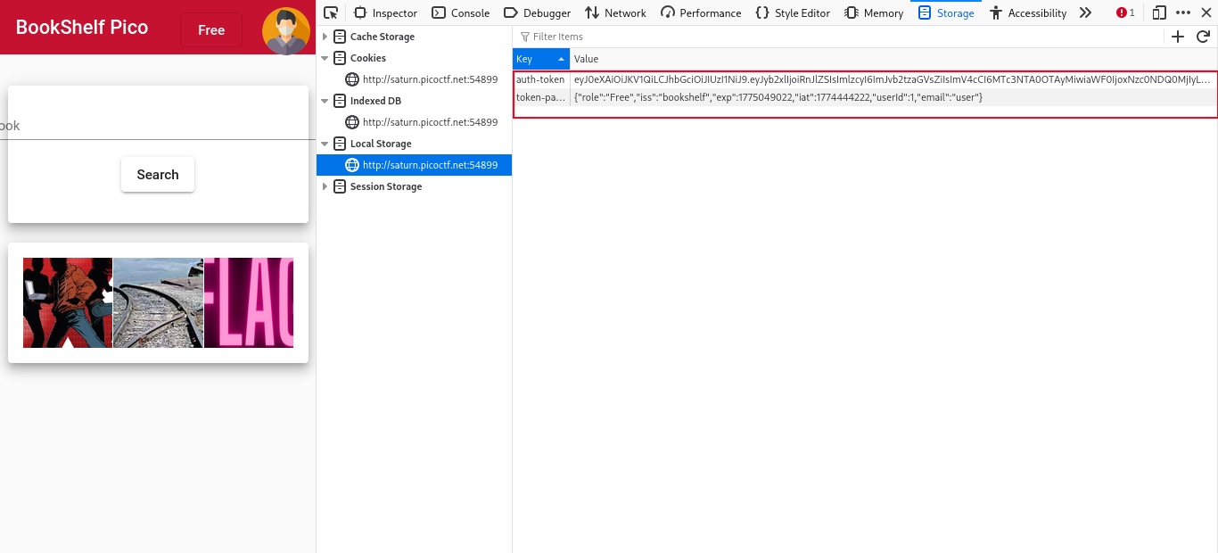This screenshot has width=1218, height=553.
Task: Click the red error count icon
Action: (x=1125, y=12)
